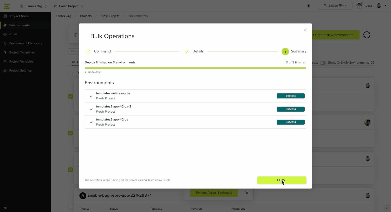Click Liran's Org breadcrumb link
This screenshot has height=212, width=391.
[63, 16]
